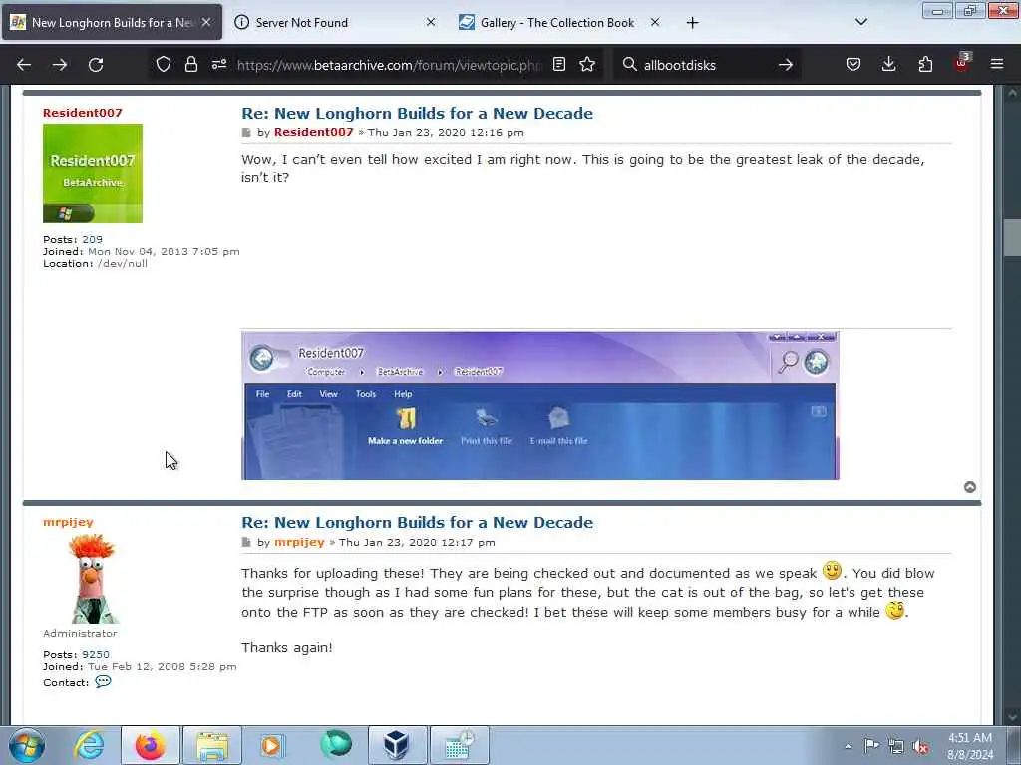Open the Action Center flag tray icon

tap(871, 745)
